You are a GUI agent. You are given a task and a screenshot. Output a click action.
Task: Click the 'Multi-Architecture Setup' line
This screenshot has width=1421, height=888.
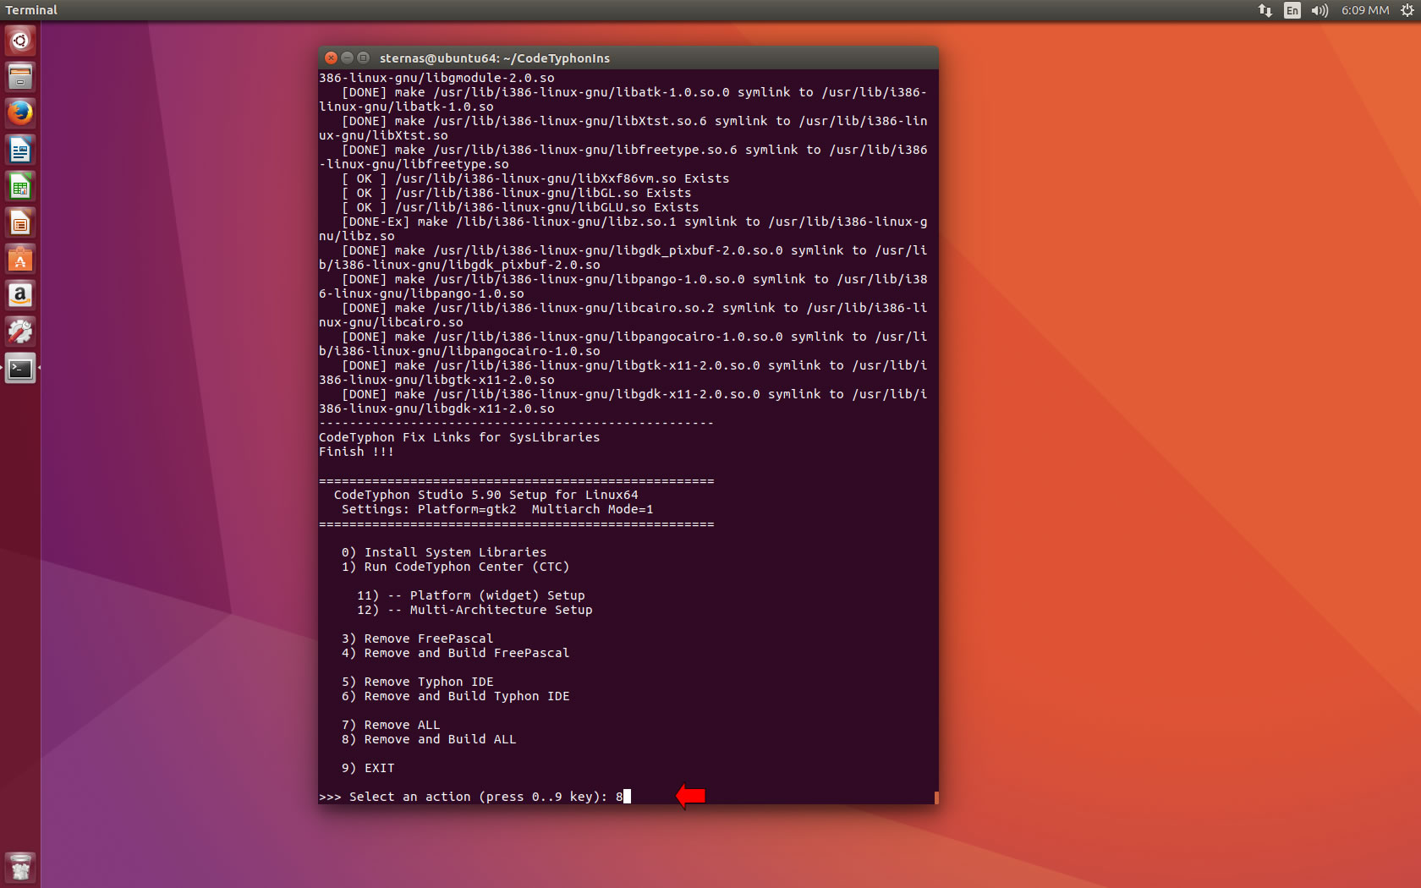click(x=475, y=610)
